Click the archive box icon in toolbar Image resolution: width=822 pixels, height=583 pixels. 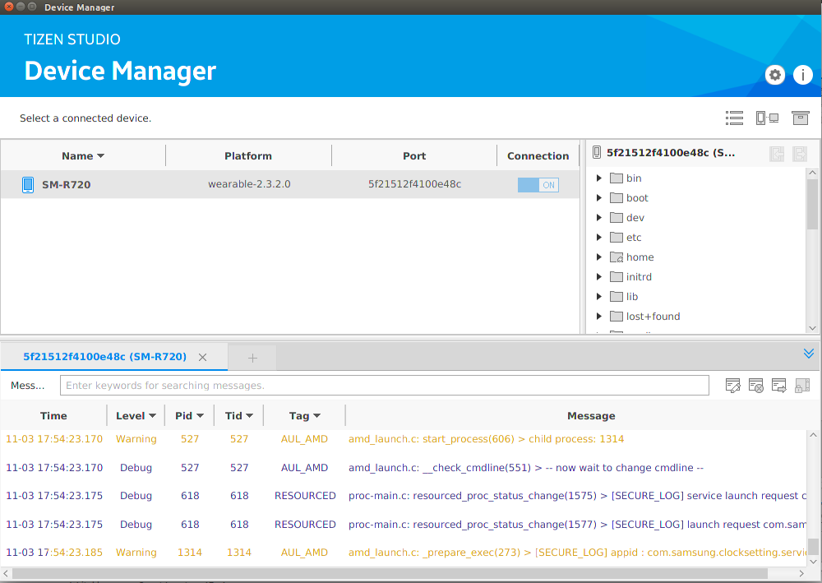pos(800,118)
